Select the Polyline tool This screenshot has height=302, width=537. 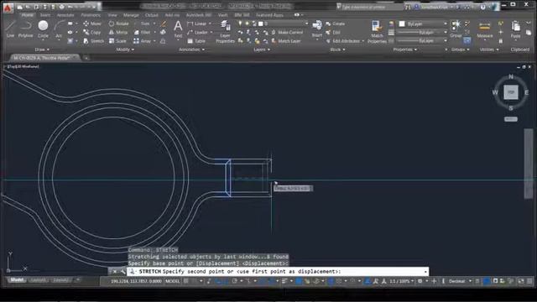[x=26, y=29]
